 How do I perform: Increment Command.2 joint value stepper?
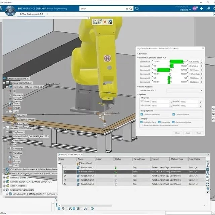(202, 65)
